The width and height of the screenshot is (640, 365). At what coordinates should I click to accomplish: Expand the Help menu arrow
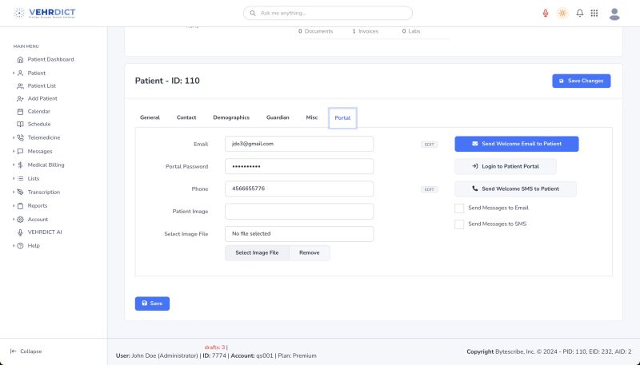coord(14,246)
